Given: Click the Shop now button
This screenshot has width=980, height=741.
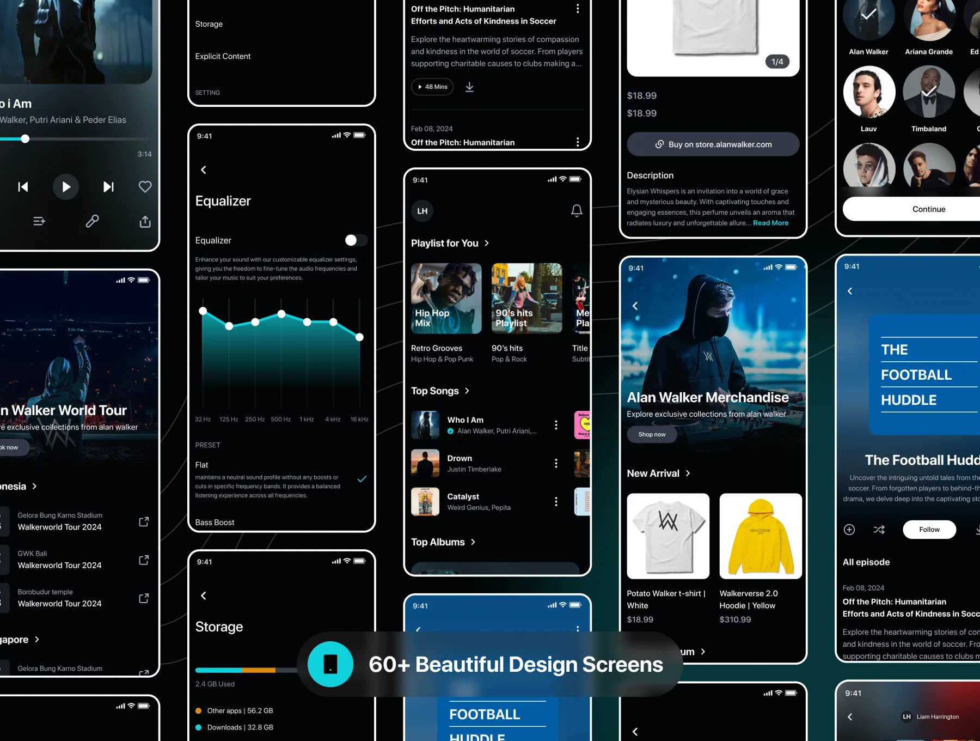Looking at the screenshot, I should [652, 434].
